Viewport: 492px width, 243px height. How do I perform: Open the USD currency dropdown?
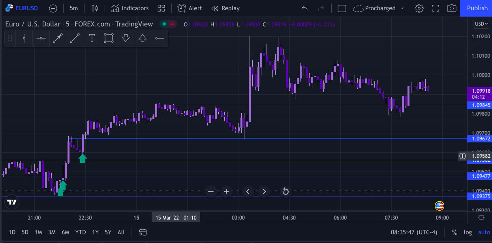(x=481, y=24)
